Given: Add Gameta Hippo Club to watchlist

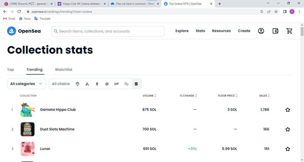Looking at the screenshot, I should 288,110.
